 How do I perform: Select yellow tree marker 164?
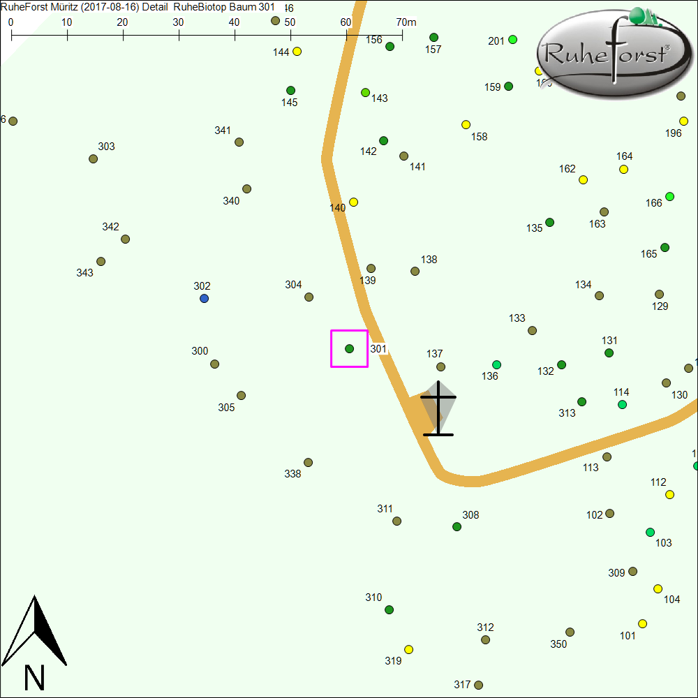coord(623,170)
